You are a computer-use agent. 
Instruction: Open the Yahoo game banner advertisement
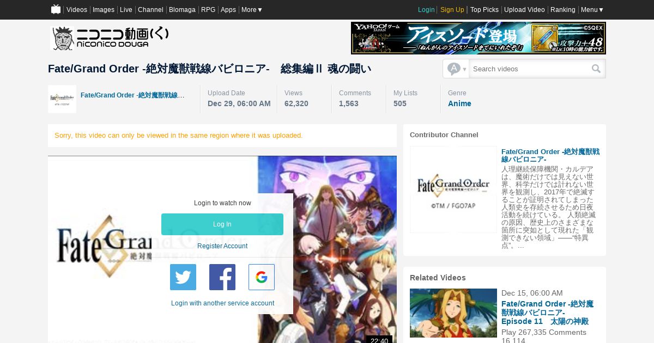[x=479, y=38]
